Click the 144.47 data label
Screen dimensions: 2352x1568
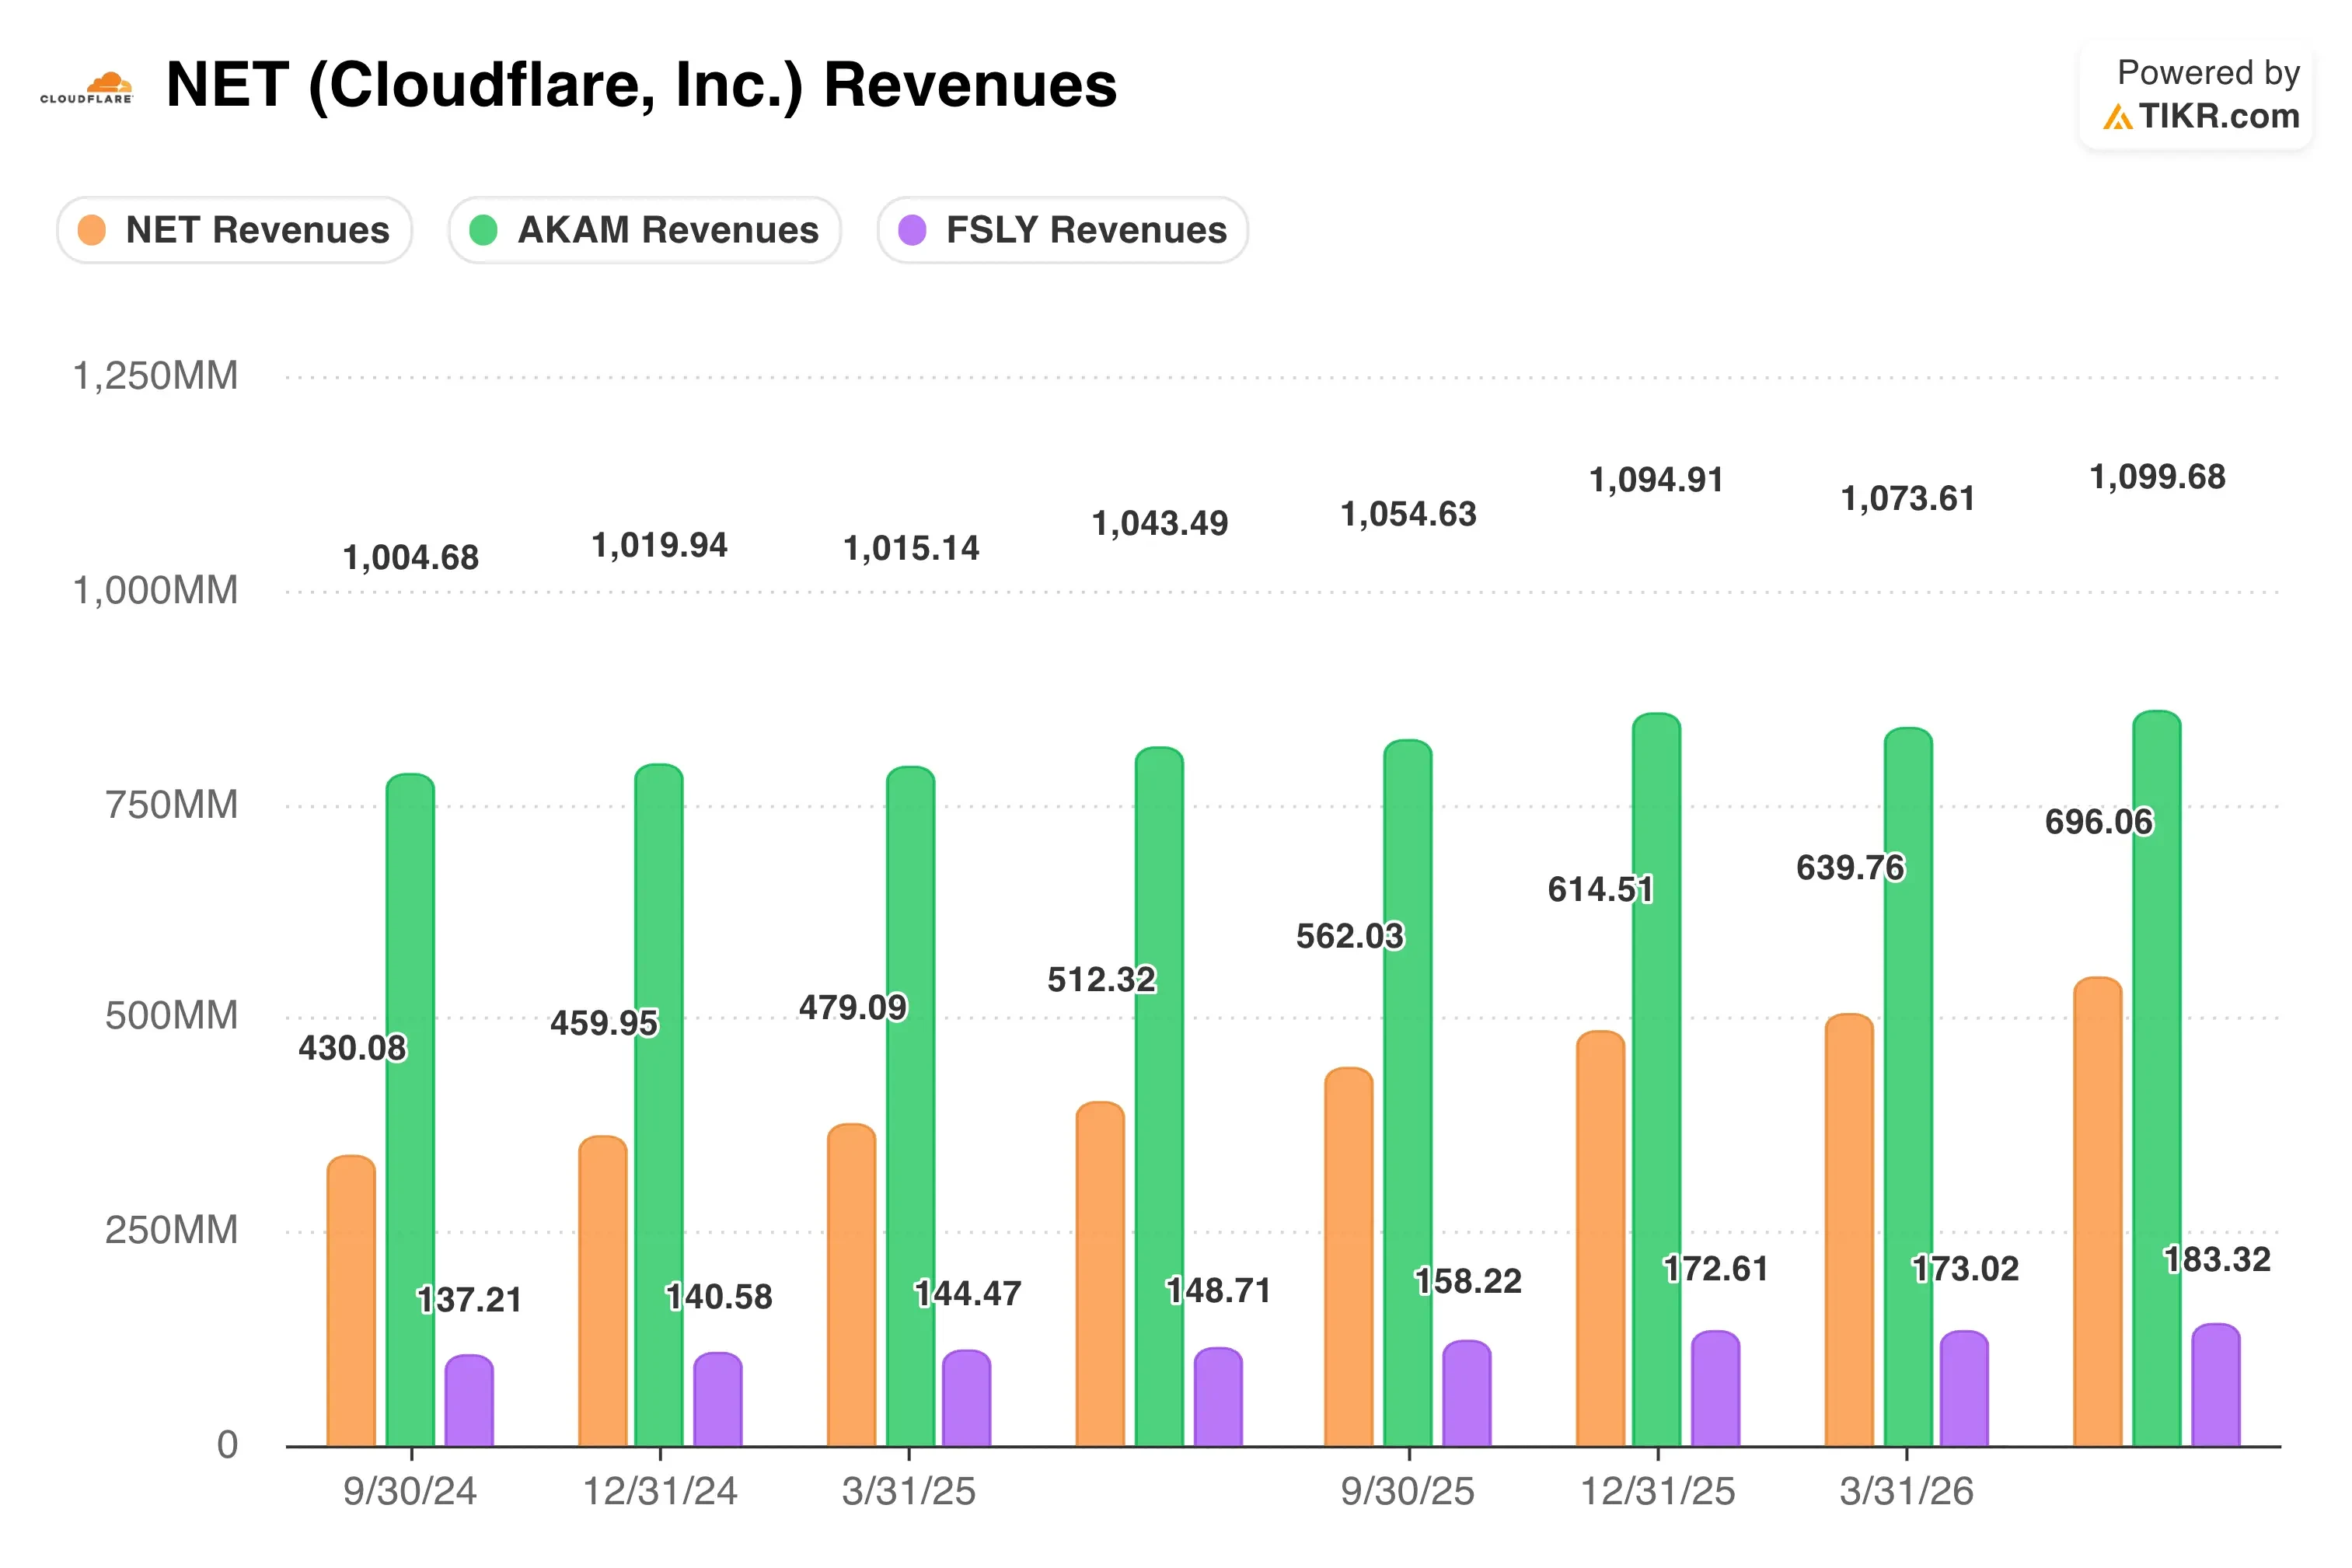click(x=968, y=1294)
